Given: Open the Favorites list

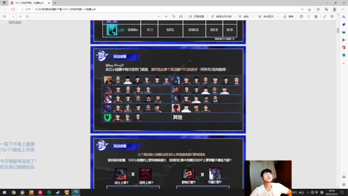Looking at the screenshot, I should pyautogui.click(x=318, y=9).
